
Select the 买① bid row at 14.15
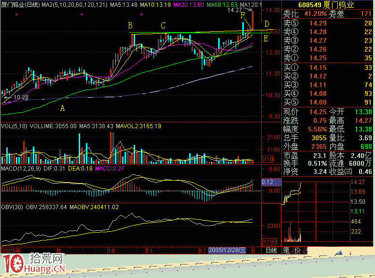328,68
